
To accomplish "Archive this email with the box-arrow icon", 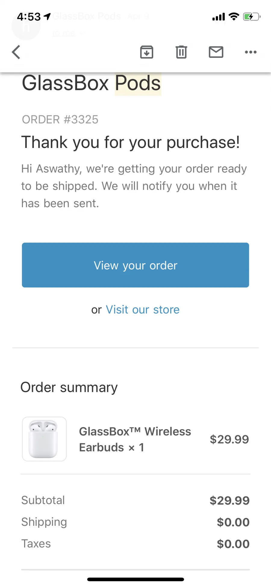I will pyautogui.click(x=147, y=52).
